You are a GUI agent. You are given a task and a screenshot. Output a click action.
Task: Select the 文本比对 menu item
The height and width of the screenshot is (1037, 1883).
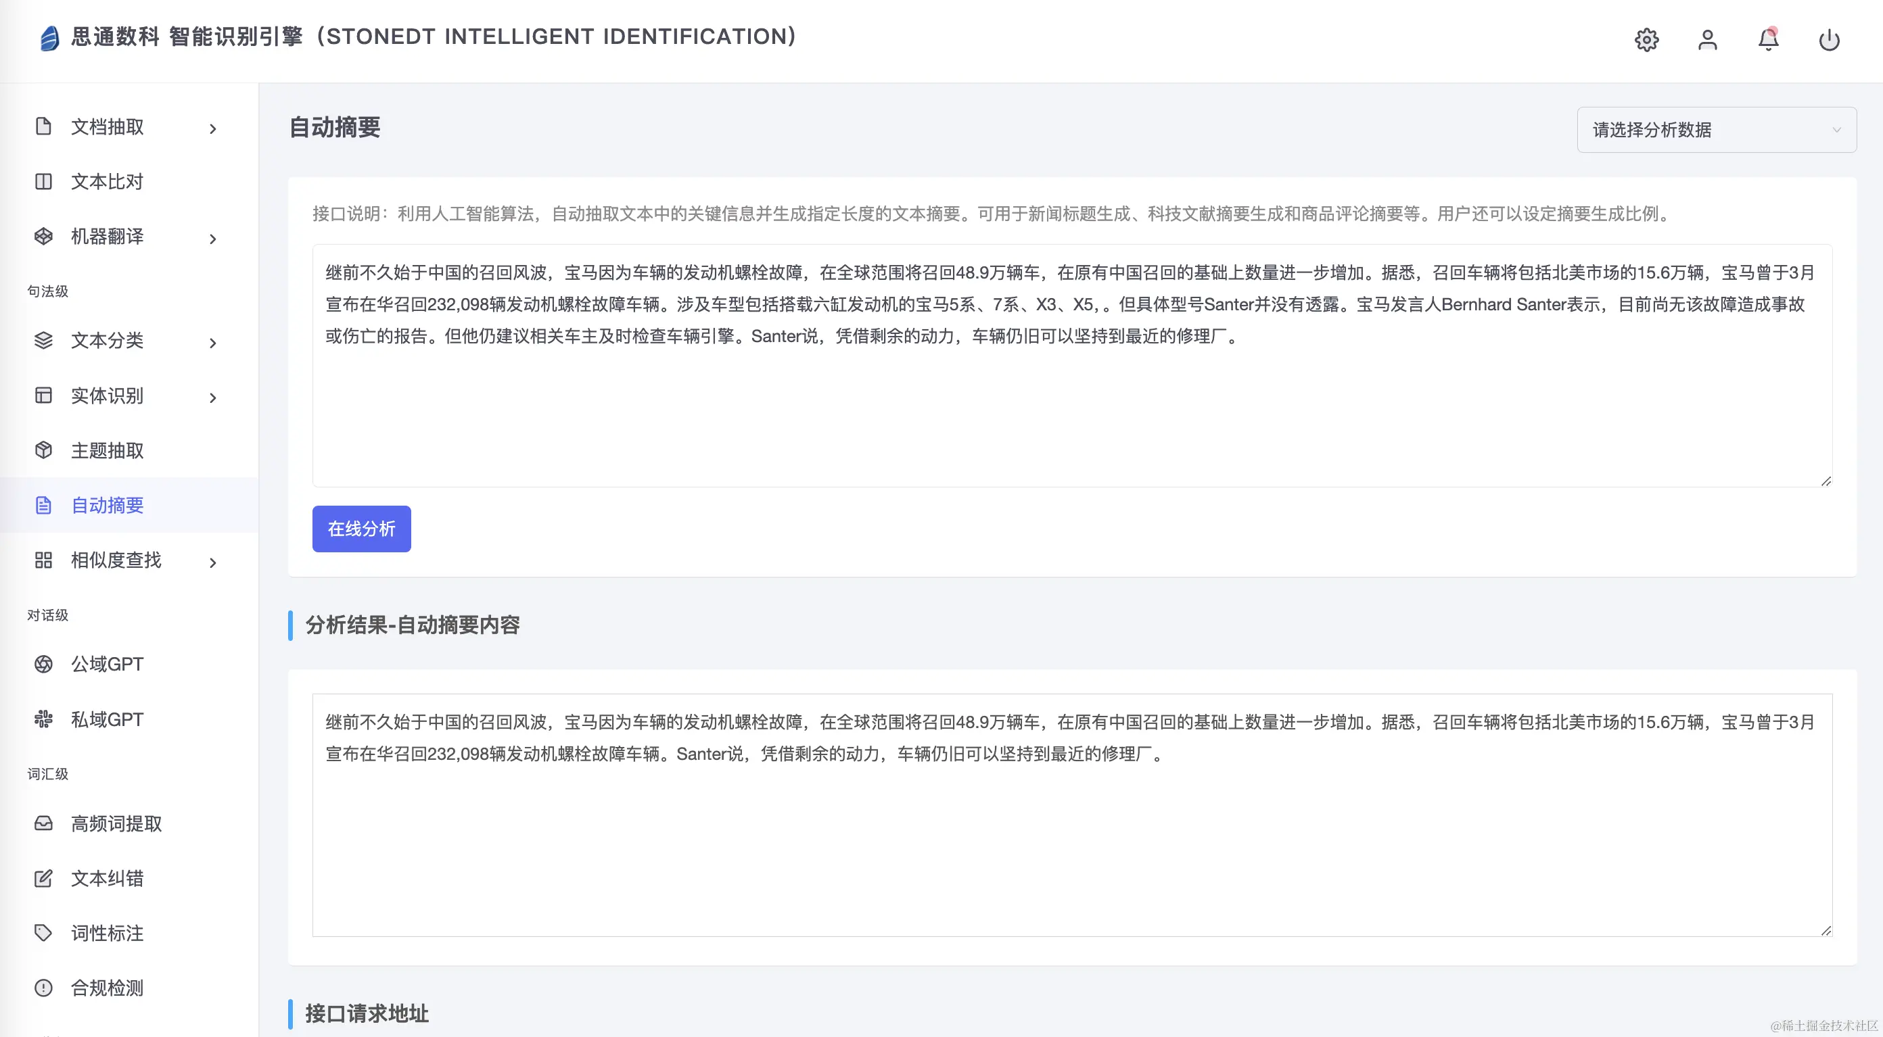point(108,181)
